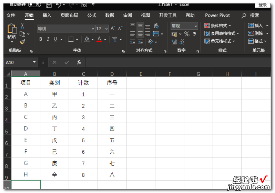
Task: Select the column D header
Action: click(x=112, y=74)
